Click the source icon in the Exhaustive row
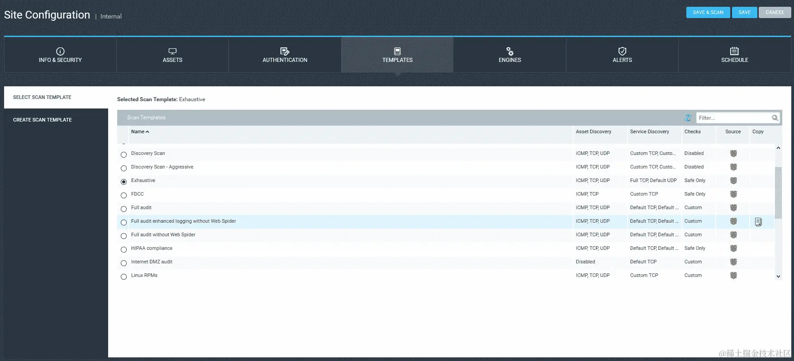The height and width of the screenshot is (361, 794). pos(733,181)
